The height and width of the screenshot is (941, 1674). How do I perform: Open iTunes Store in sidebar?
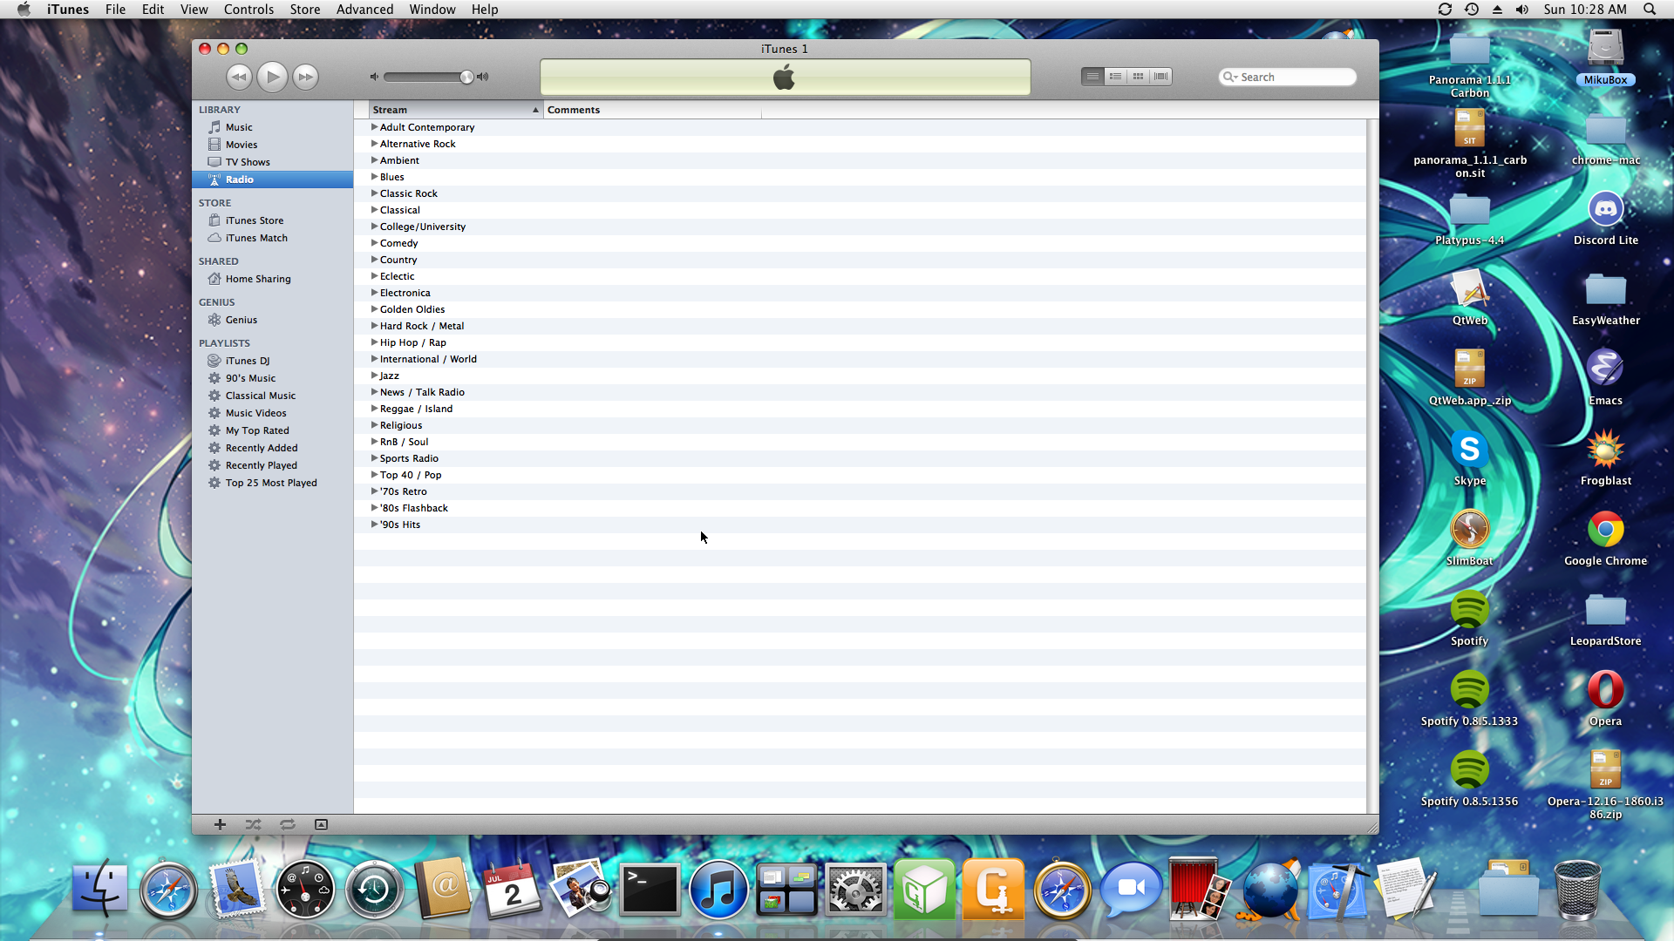coord(254,220)
